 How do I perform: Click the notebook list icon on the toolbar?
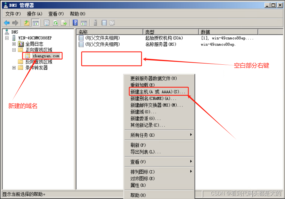[103, 23]
